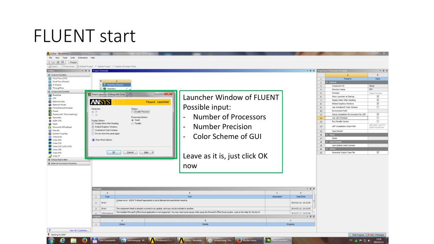Open Internet Explorer from taskbar
Image resolution: width=434 pixels, height=244 pixels.
(x=63, y=241)
